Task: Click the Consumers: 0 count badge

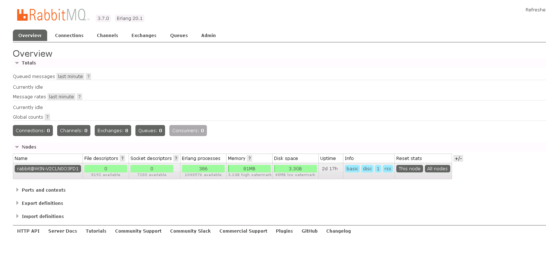Action: point(188,131)
